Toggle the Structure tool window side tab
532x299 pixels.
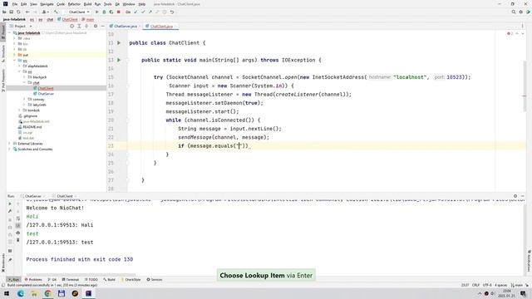coord(3,53)
